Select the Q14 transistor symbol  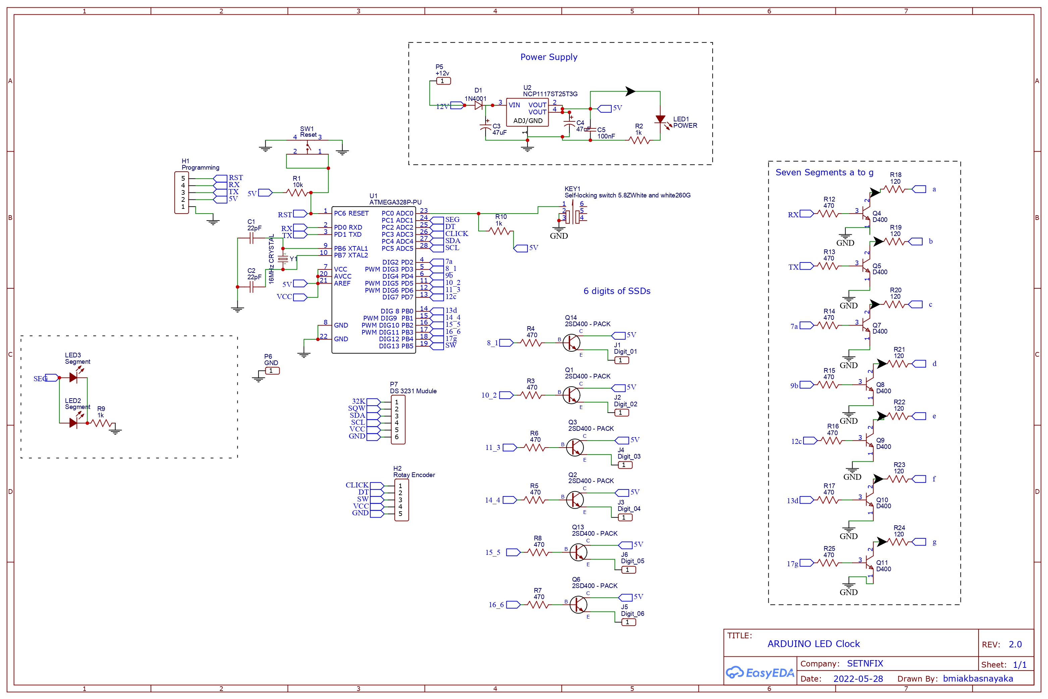571,343
